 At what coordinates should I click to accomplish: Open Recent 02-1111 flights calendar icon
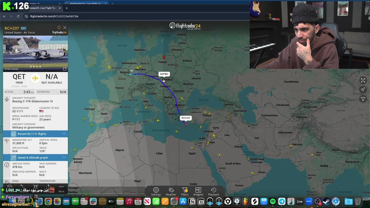point(13,134)
